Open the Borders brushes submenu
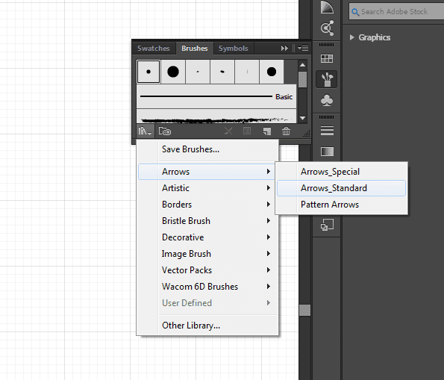The height and width of the screenshot is (380, 444). coord(207,205)
